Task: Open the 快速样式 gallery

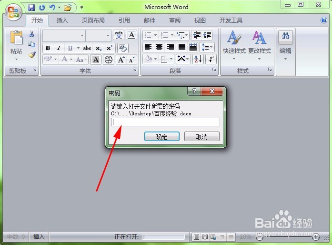Action: 234,45
